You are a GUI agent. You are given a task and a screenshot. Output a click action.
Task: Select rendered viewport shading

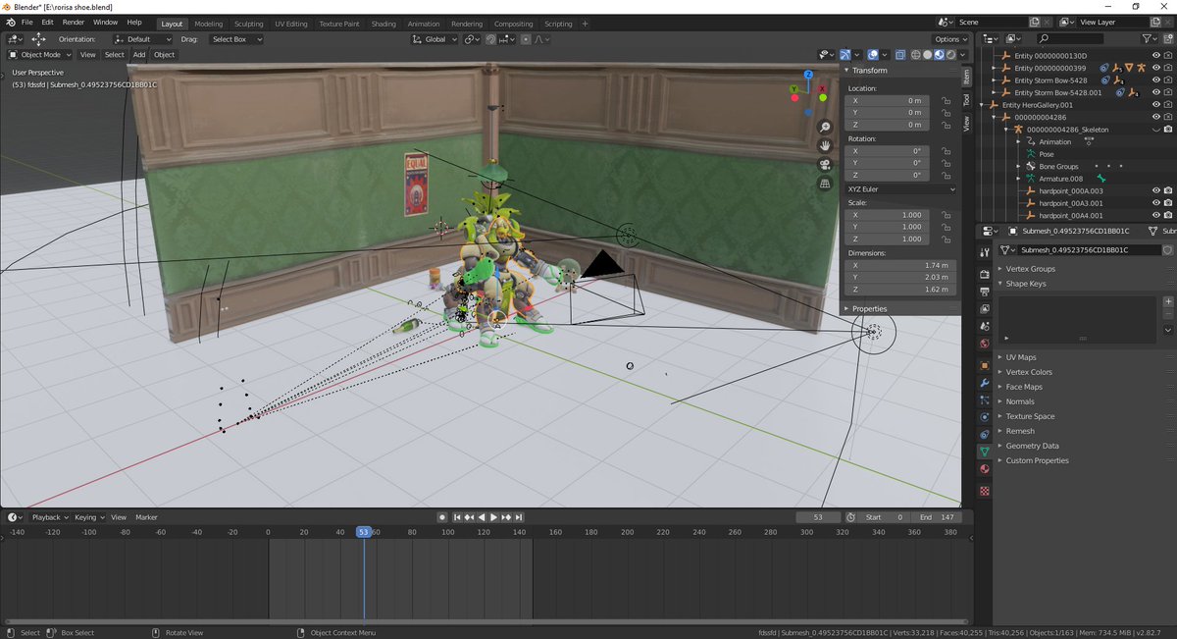pos(951,55)
